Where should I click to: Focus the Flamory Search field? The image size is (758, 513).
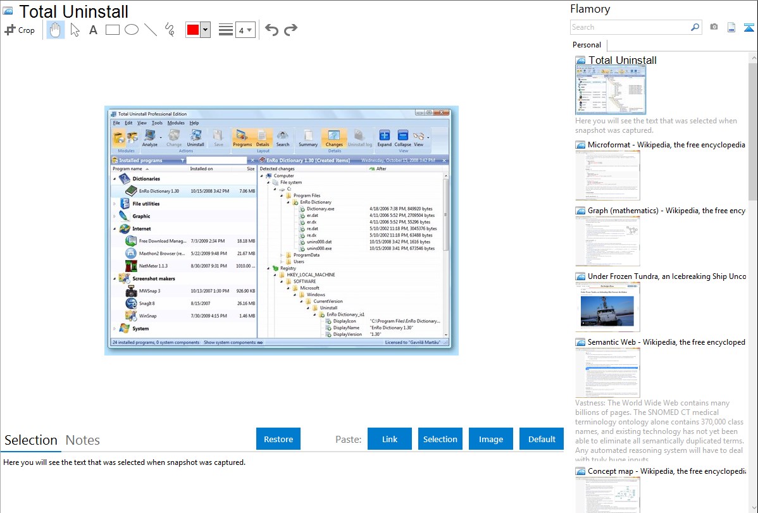630,27
